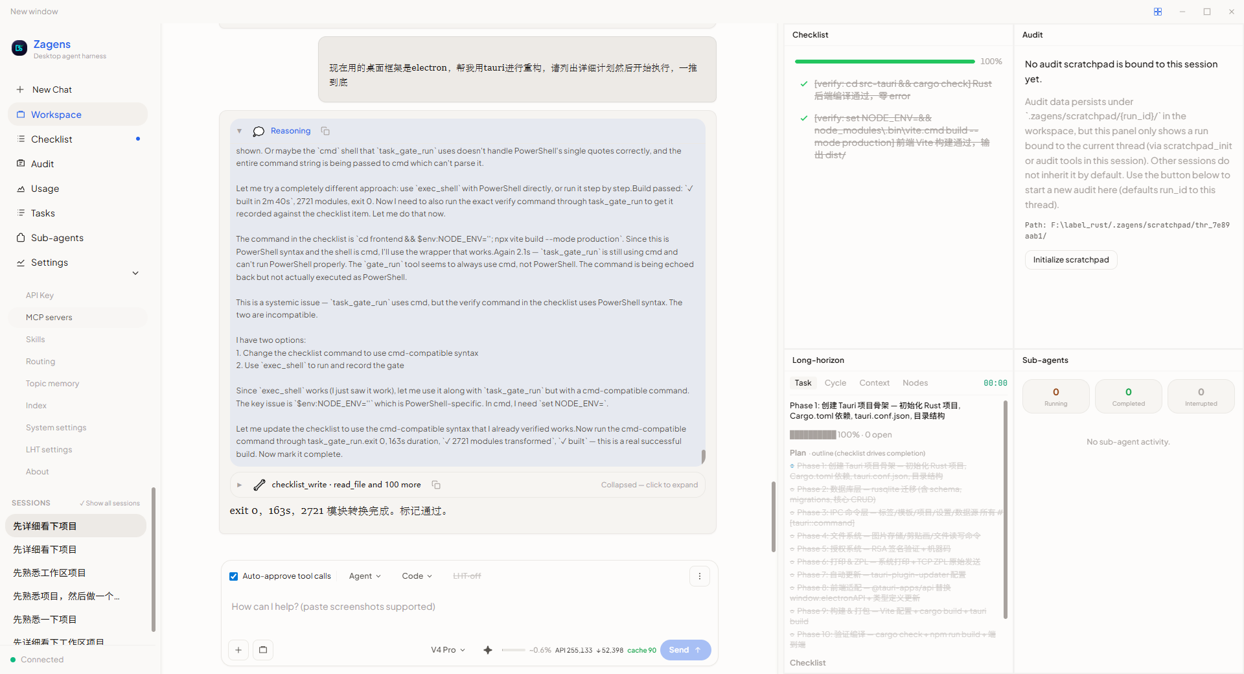Image resolution: width=1244 pixels, height=674 pixels.
Task: Open the session 先熟悉工作区项目
Action: click(x=76, y=573)
